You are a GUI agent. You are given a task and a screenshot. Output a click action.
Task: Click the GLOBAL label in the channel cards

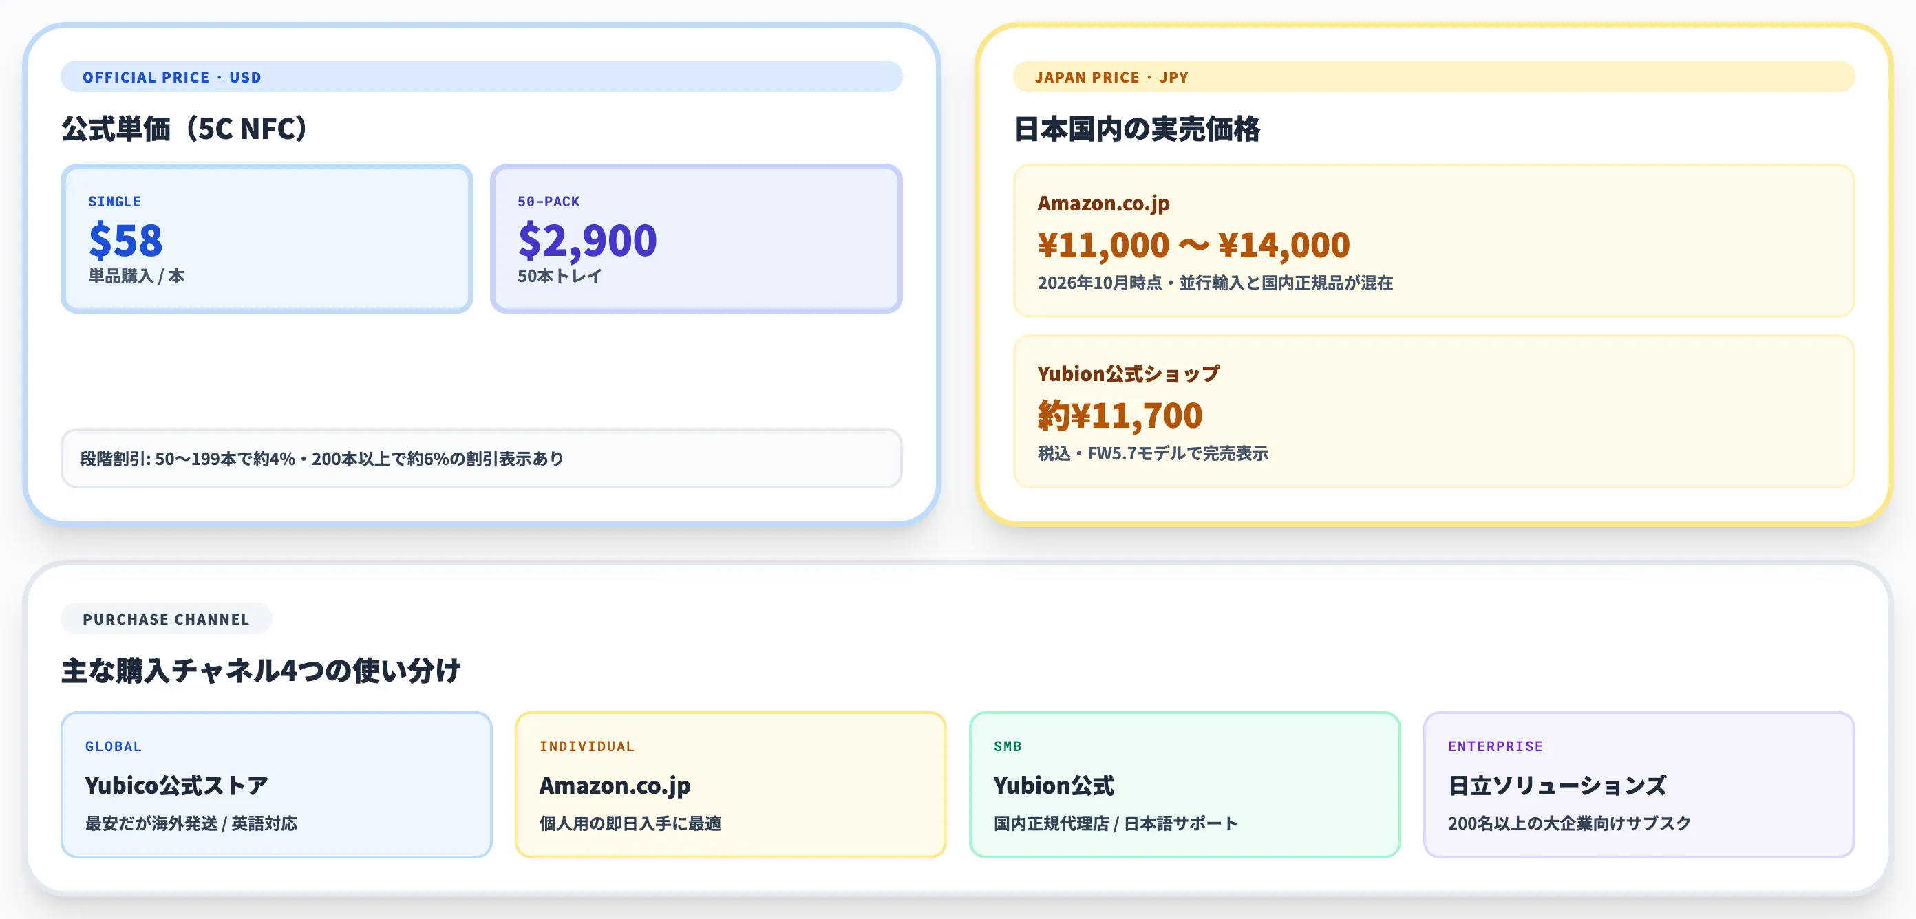point(113,746)
